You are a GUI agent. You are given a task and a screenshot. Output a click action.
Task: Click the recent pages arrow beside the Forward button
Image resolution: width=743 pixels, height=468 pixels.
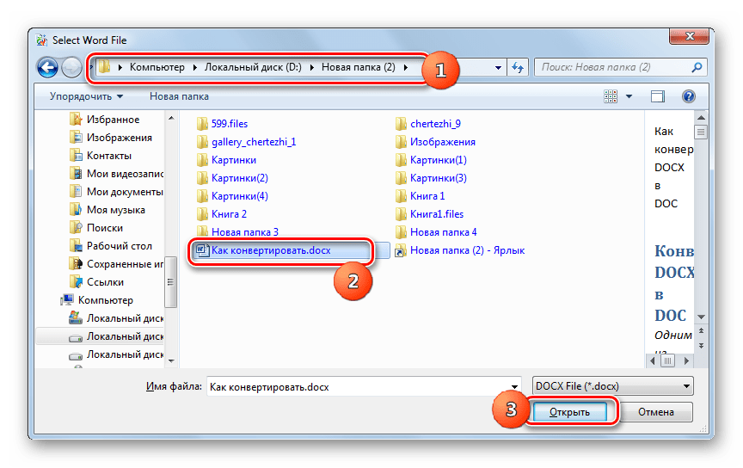pyautogui.click(x=91, y=67)
